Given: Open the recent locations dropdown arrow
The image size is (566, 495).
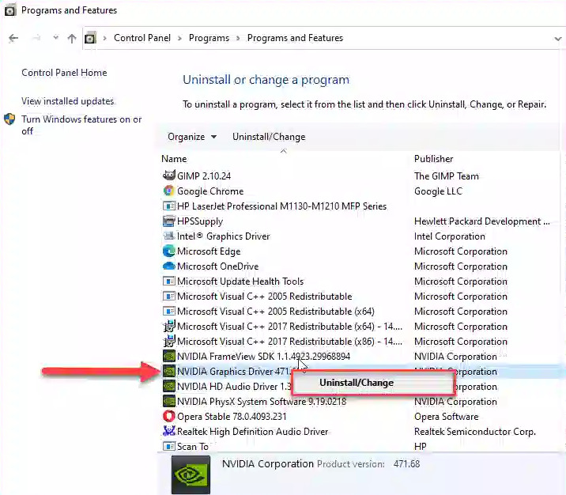Looking at the screenshot, I should [55, 38].
